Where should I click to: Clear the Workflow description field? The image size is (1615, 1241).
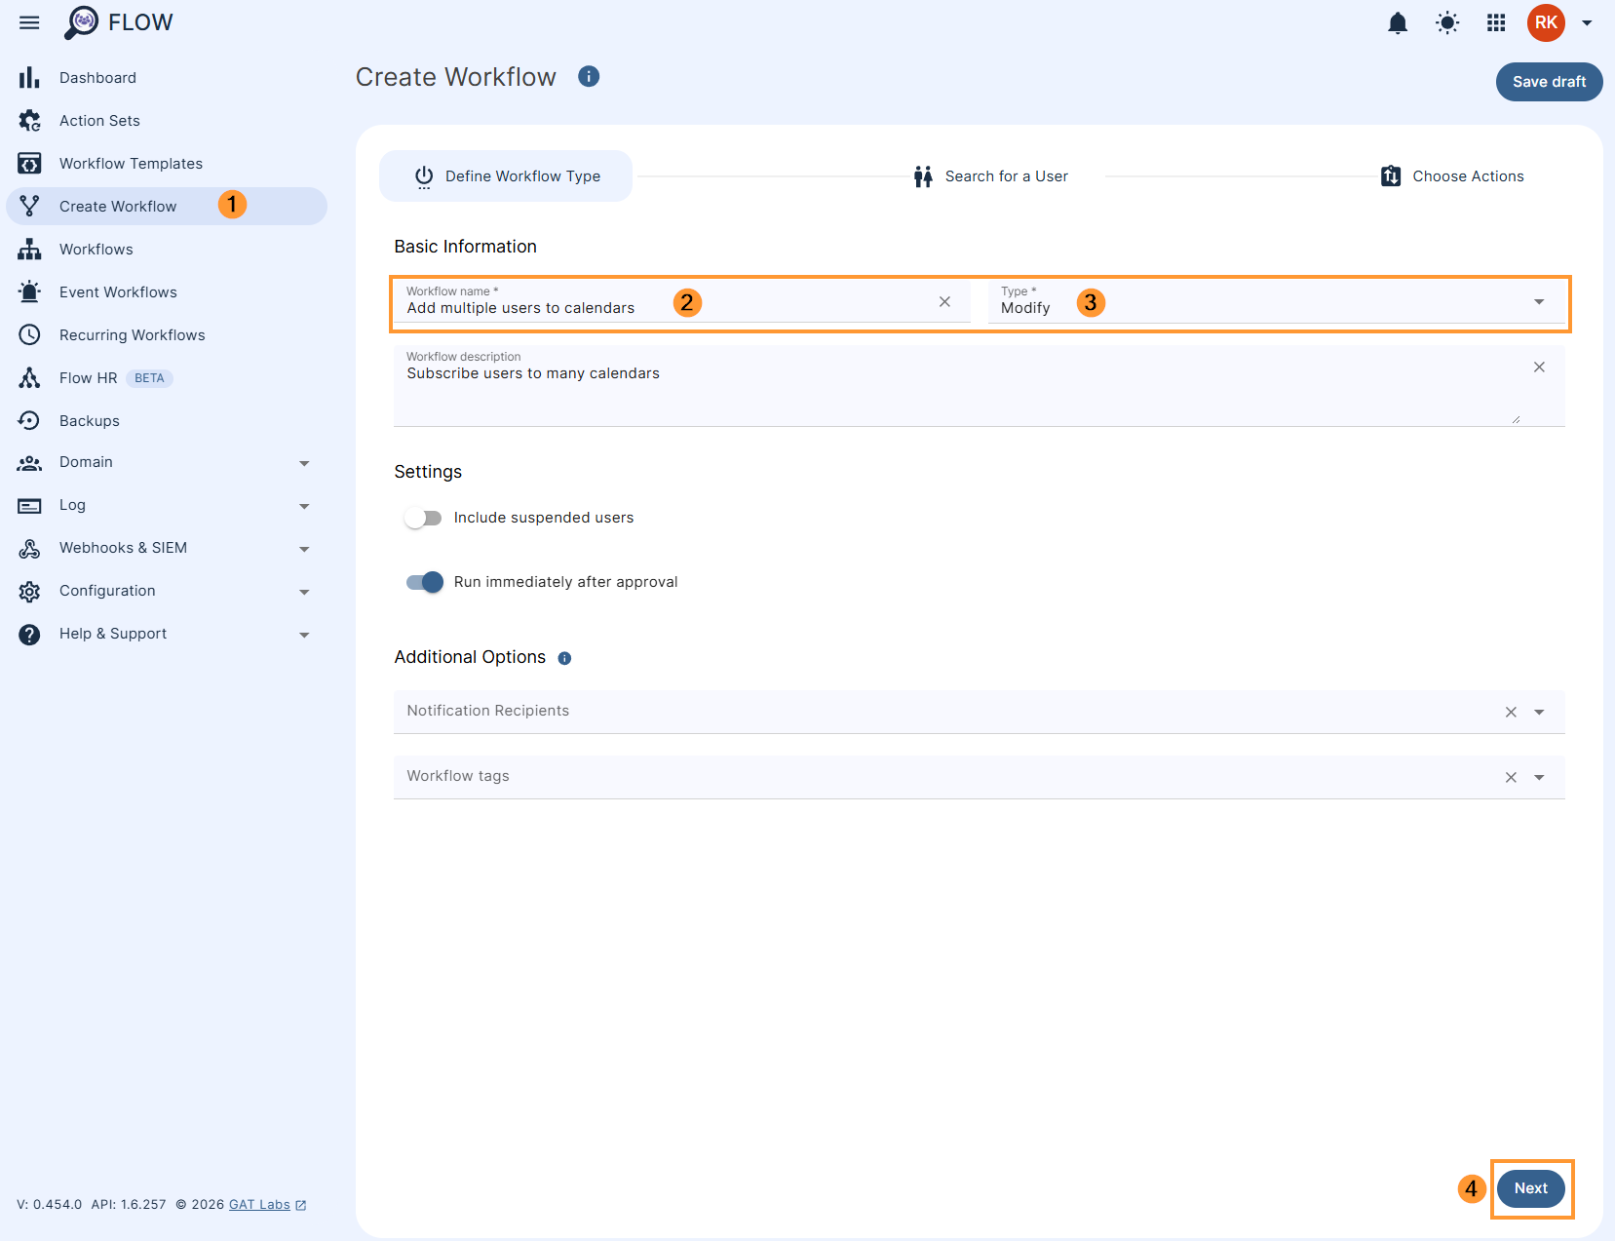(x=1539, y=368)
